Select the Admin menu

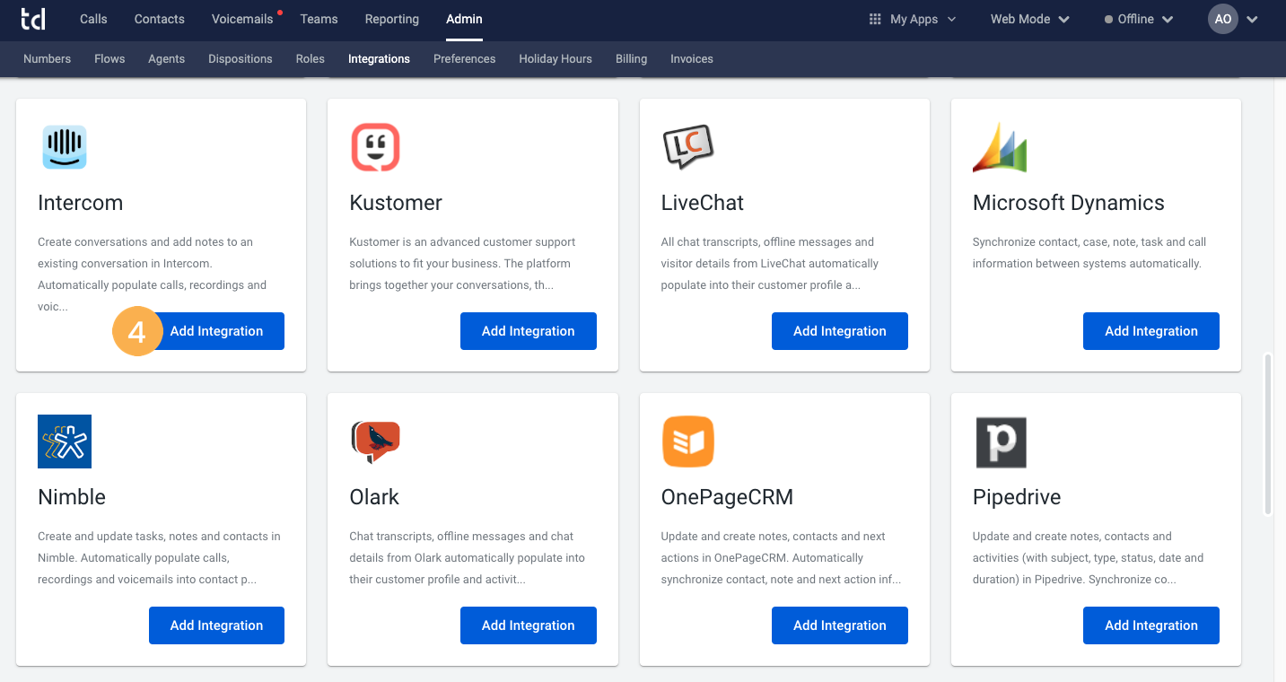[x=464, y=19]
